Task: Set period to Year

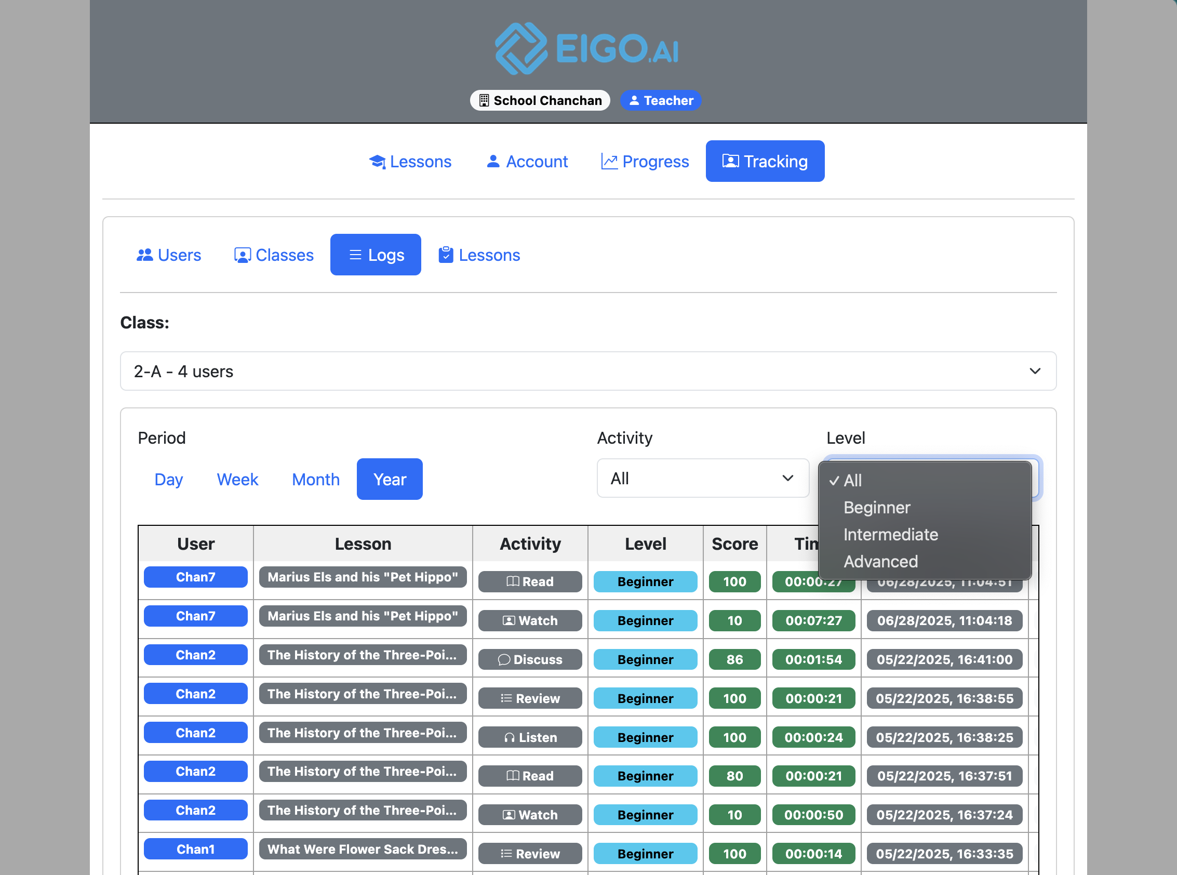Action: pyautogui.click(x=390, y=480)
